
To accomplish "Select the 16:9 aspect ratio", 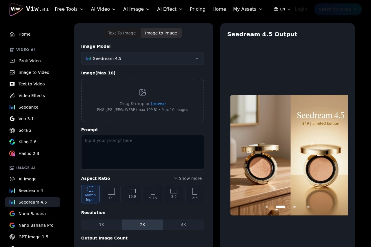I will pyautogui.click(x=132, y=194).
